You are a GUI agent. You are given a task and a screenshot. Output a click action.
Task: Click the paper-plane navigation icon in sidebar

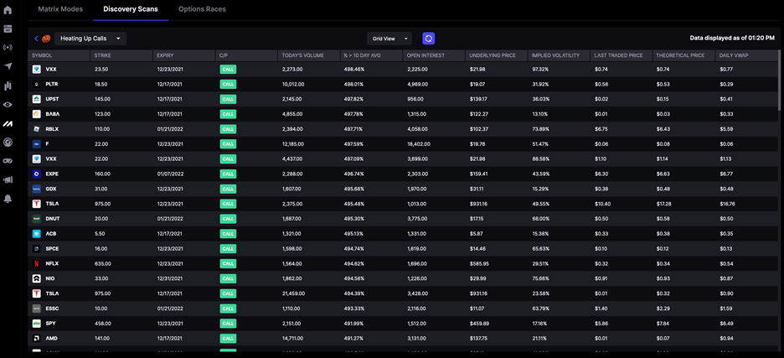[x=8, y=66]
